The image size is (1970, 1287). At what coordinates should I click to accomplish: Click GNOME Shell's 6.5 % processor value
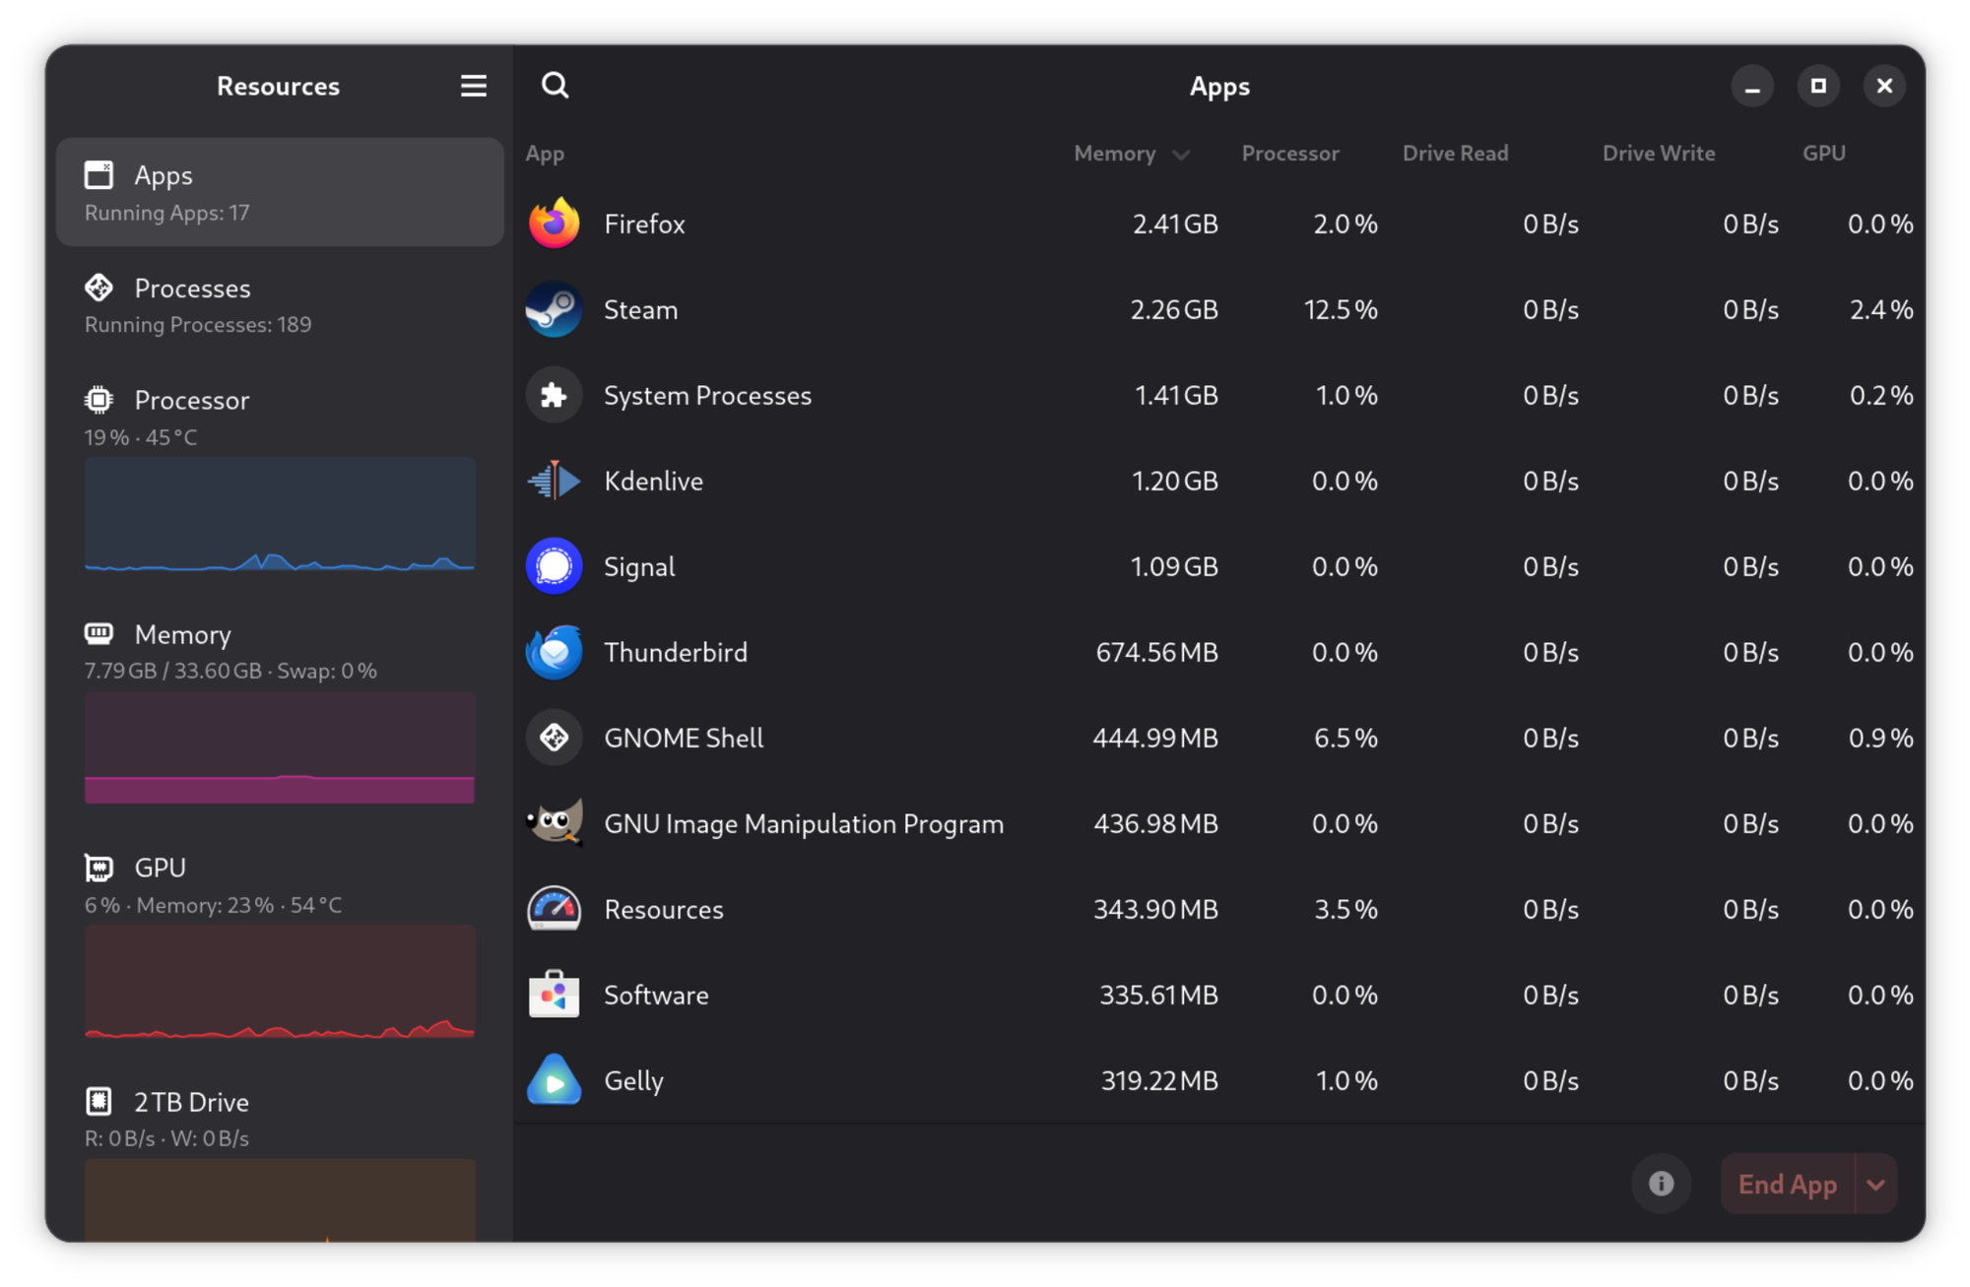point(1346,738)
